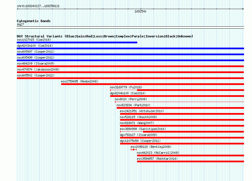Click the nsv605497 blue gain bar
The height and width of the screenshot is (181, 252).
(x=130, y=54)
